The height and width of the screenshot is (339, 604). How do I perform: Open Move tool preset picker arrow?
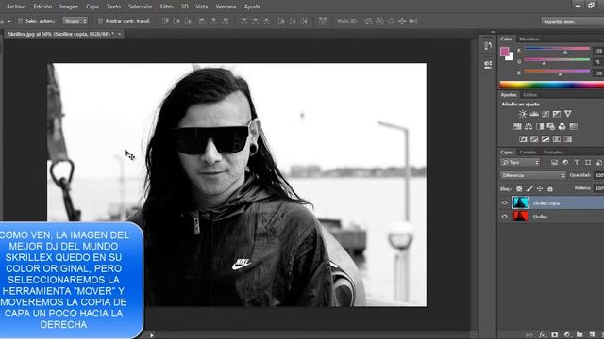pos(9,21)
